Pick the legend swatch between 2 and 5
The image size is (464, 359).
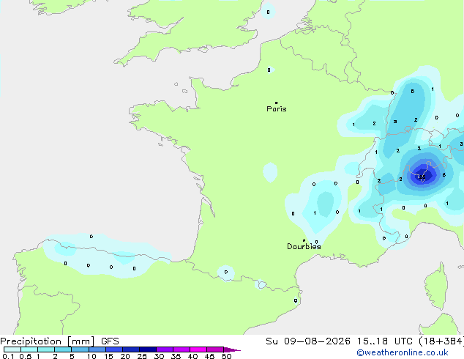click(x=63, y=349)
